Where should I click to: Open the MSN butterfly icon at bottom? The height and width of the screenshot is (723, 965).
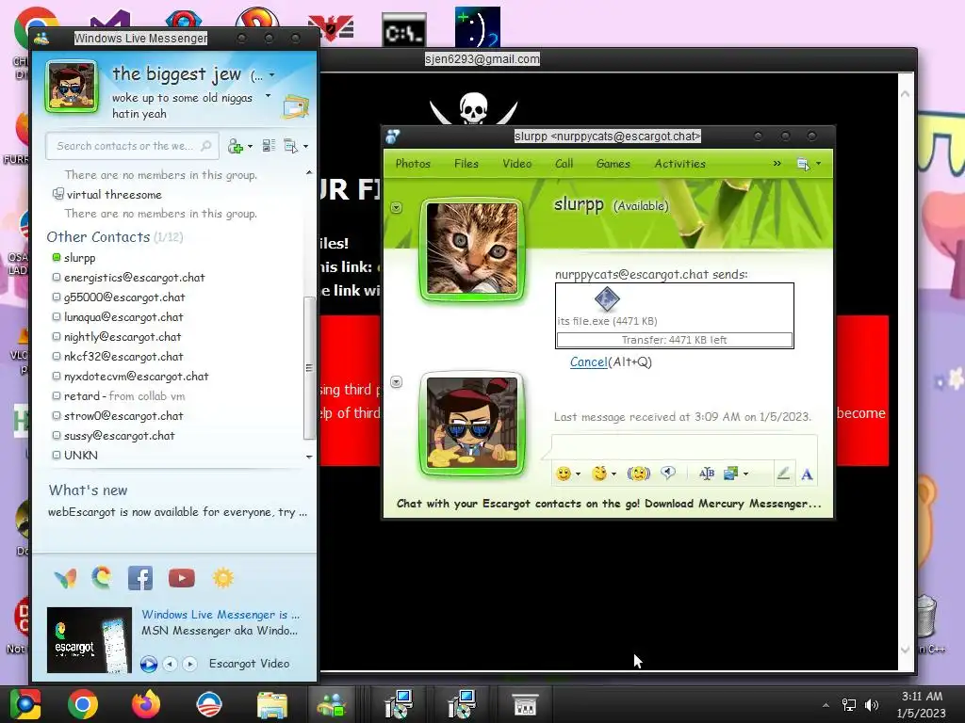(x=65, y=579)
